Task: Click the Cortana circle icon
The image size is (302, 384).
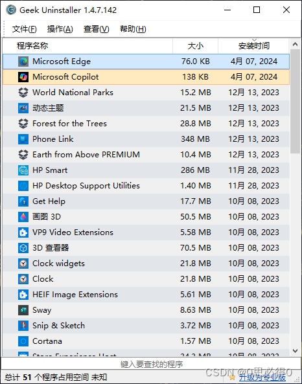Action: pos(23,341)
